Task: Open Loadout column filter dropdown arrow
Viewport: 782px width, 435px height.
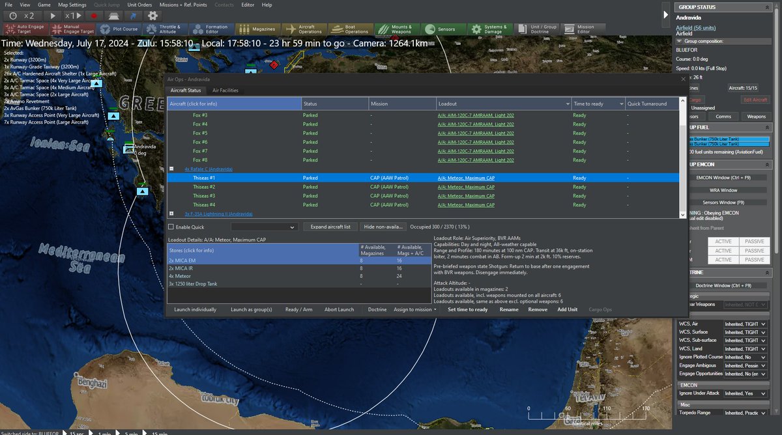Action: tap(567, 104)
